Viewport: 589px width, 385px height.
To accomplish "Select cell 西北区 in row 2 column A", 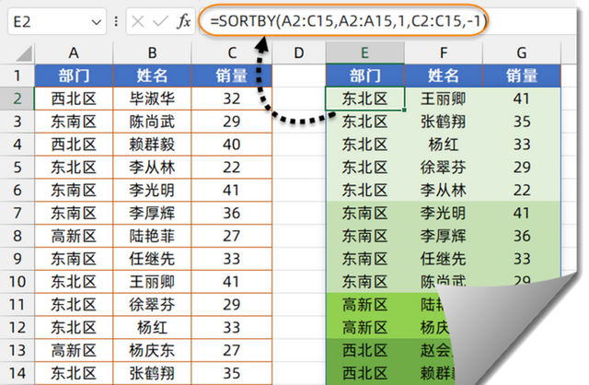I will [x=74, y=99].
